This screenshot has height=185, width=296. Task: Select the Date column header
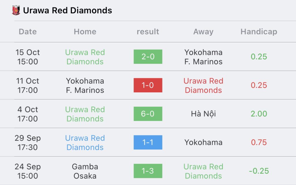click(27, 31)
